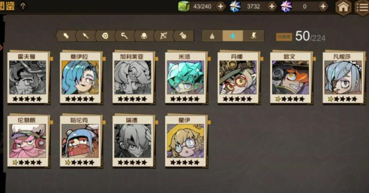Open the 米洛 character card

click(186, 78)
